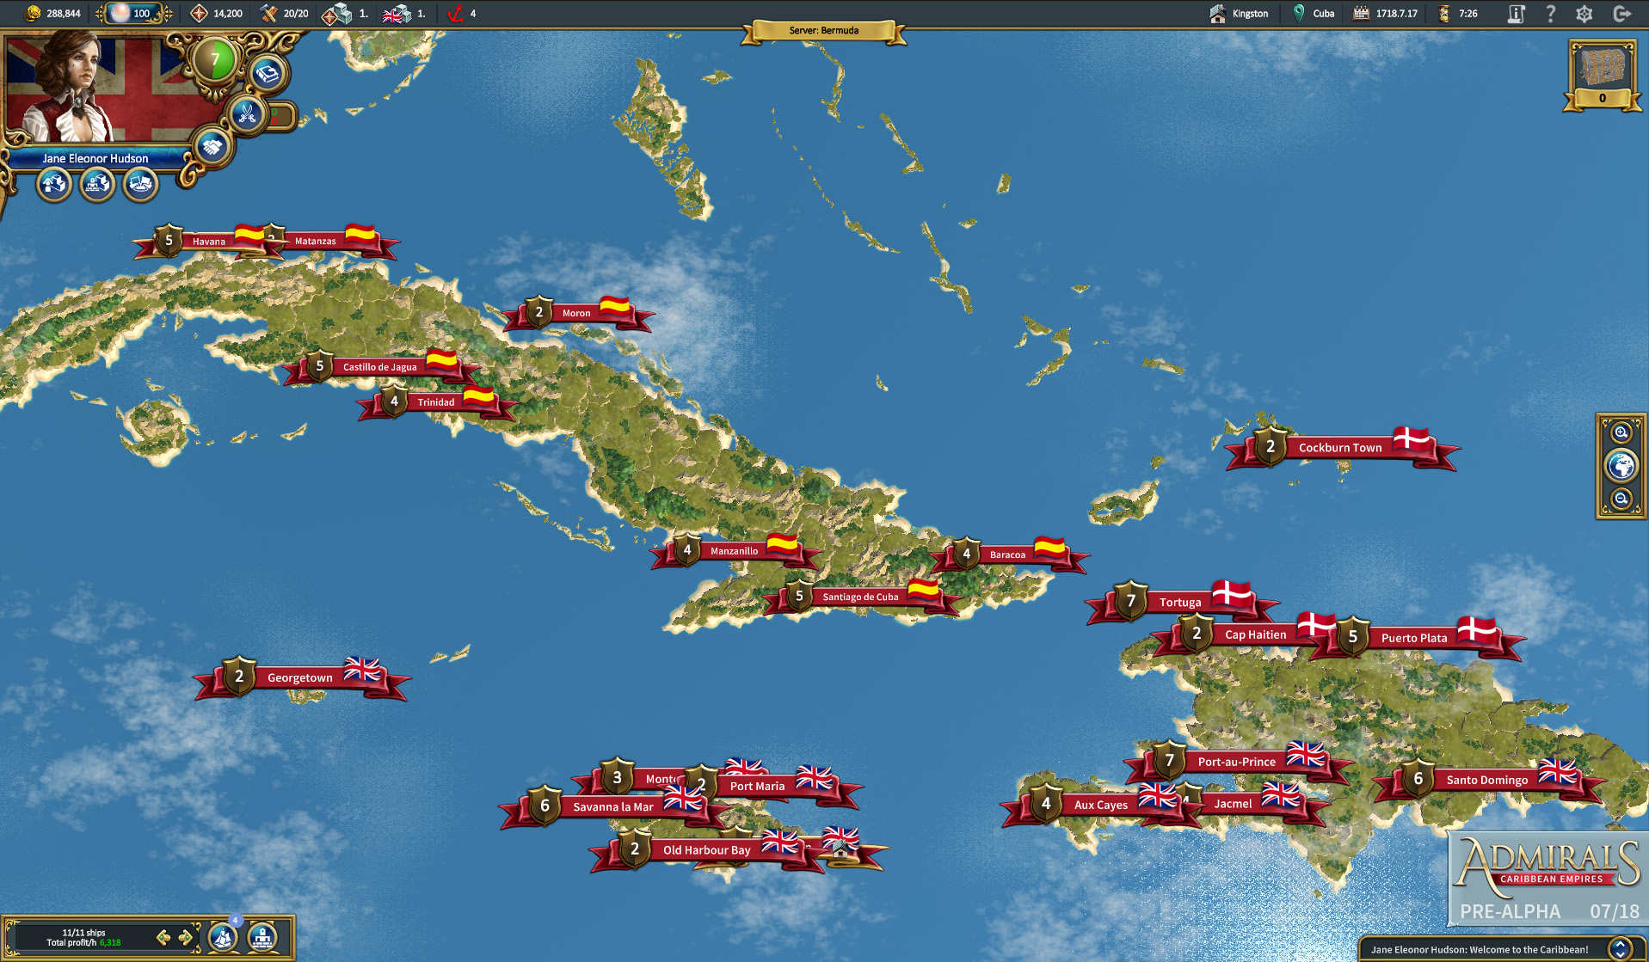Open the info scroll icon
The width and height of the screenshot is (1649, 962).
click(1516, 13)
